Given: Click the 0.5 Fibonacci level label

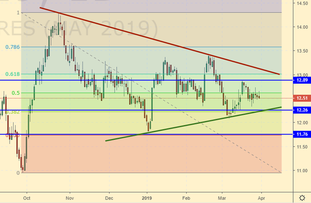Looking at the screenshot, I should click(x=16, y=93).
